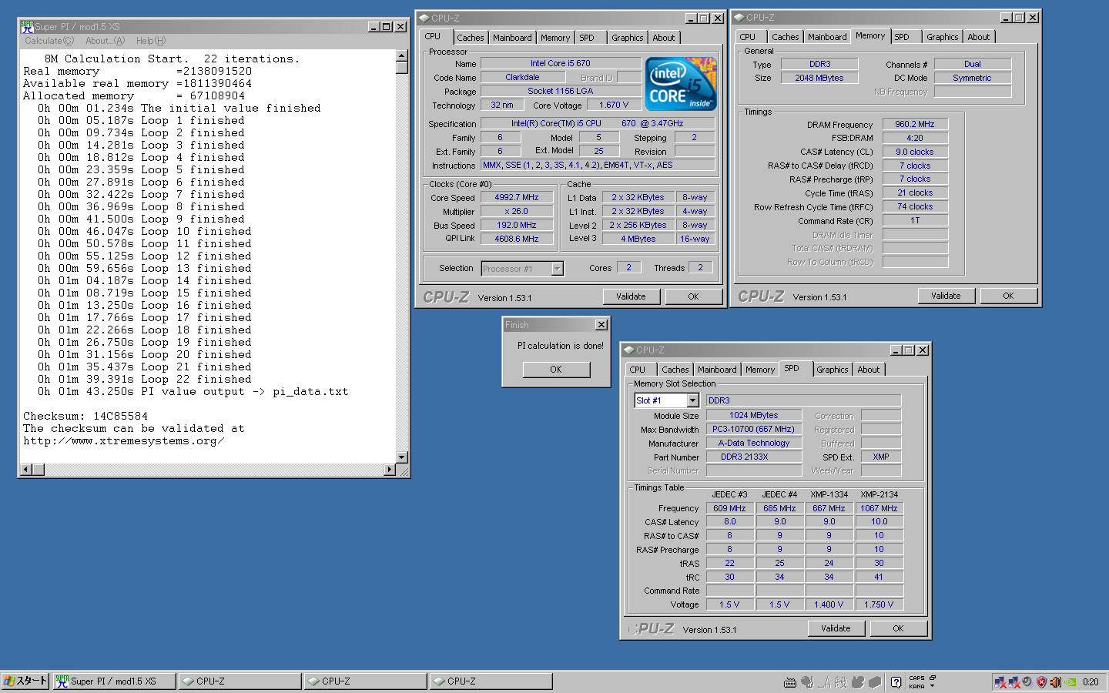Click the IME keyboard icon in language bar

point(790,681)
